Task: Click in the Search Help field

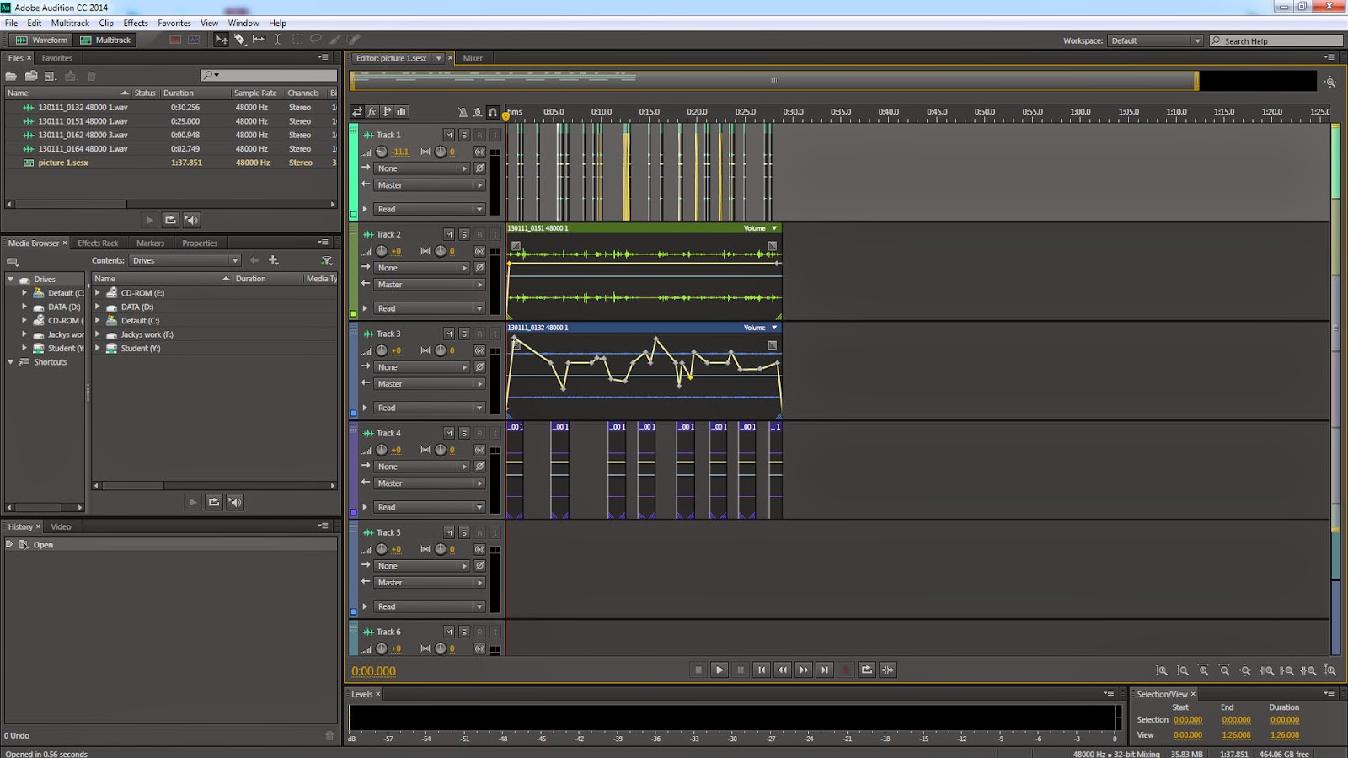Action: (1276, 40)
